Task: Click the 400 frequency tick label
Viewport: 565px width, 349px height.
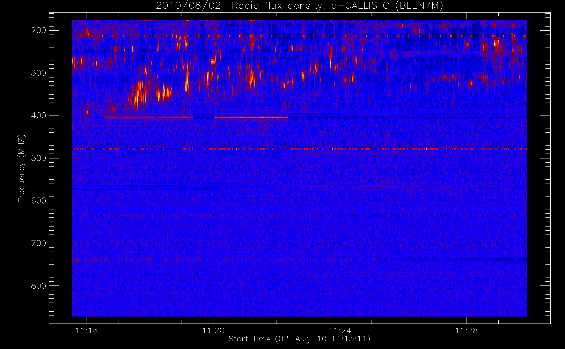Action: 39,116
